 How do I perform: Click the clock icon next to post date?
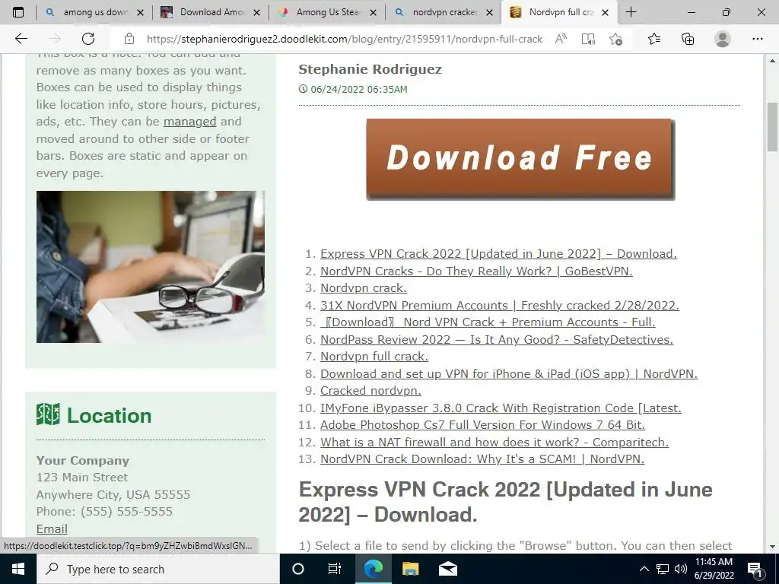pyautogui.click(x=303, y=90)
